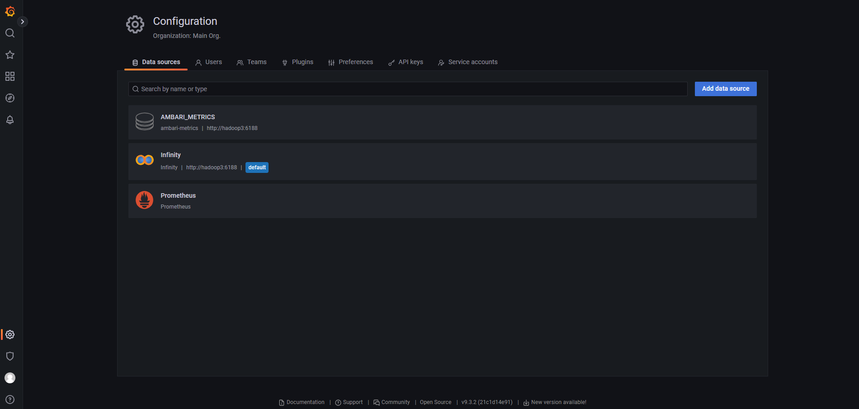Screen dimensions: 859x409
Task: Open AMBARI_METRICS data source
Action: point(443,122)
